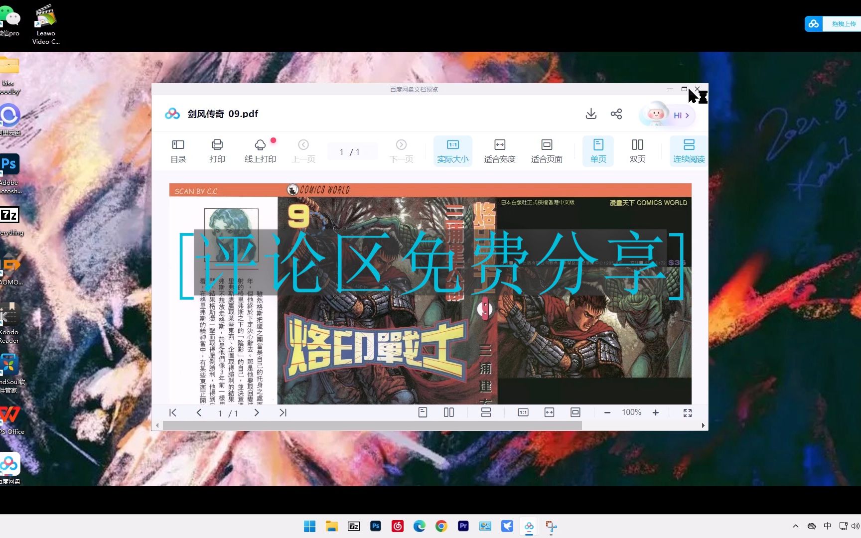Open the taskbar volume icon
The width and height of the screenshot is (861, 538).
(855, 526)
